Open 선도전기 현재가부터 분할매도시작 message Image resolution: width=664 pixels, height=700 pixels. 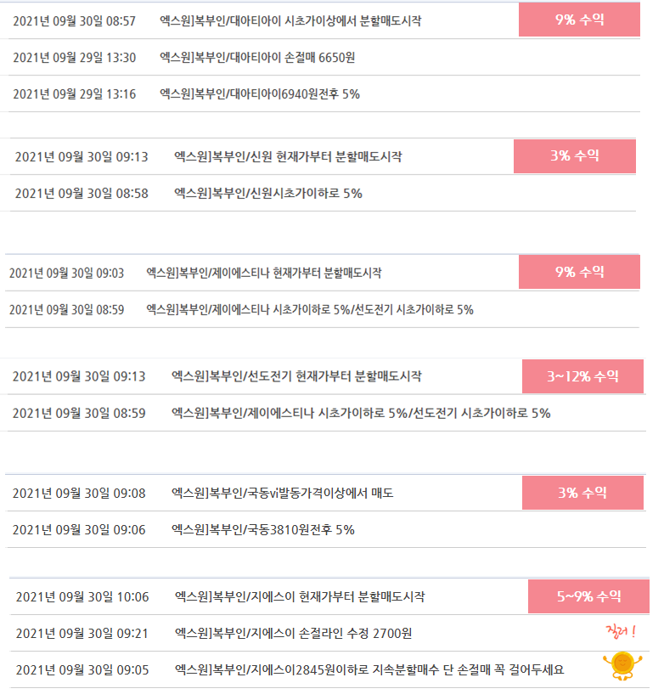coord(296,376)
